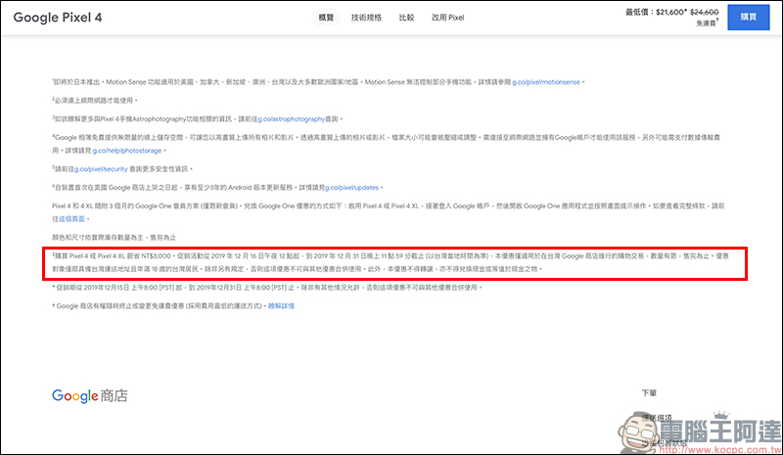Open the 改用 Pixel tab
The image size is (783, 455).
(x=448, y=18)
